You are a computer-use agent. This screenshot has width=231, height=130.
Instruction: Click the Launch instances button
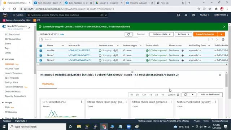coord(205,34)
